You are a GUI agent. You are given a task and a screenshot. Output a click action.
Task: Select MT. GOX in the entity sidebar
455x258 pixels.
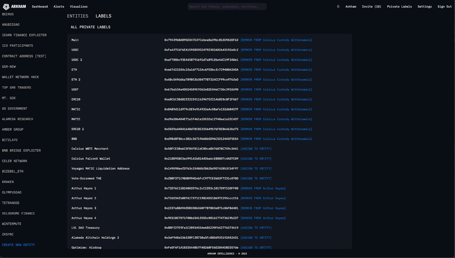click(9, 98)
